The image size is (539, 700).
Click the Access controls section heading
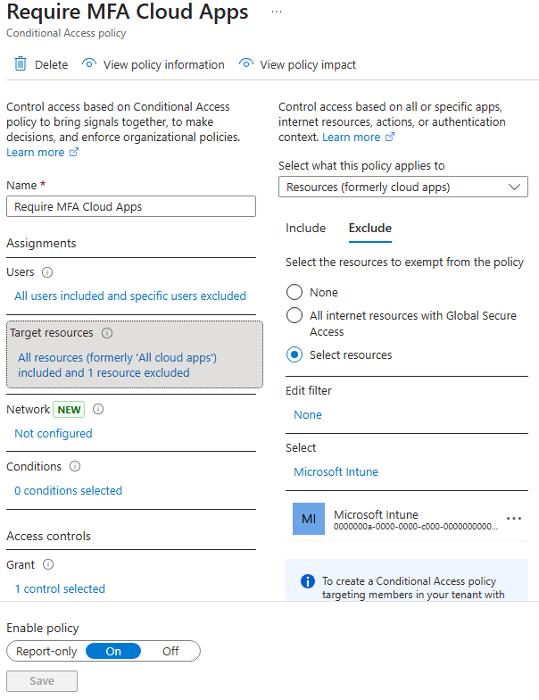click(x=48, y=536)
